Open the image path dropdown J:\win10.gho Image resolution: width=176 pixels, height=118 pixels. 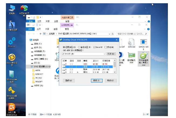[104, 54]
